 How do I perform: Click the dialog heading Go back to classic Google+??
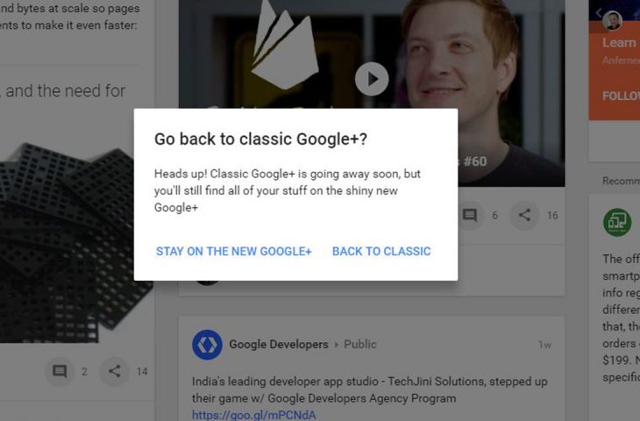click(x=260, y=139)
